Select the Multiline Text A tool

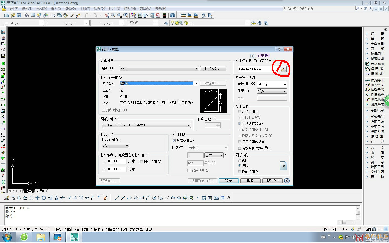click(x=229, y=198)
